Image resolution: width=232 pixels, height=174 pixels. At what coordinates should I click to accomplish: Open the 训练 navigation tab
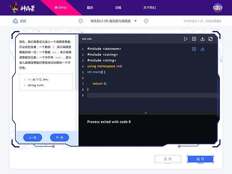(x=118, y=8)
